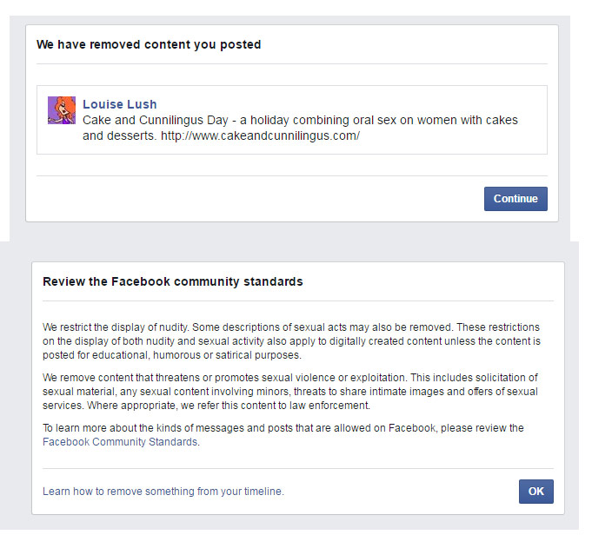Open the Louise Lush profile name link
Image resolution: width=592 pixels, height=548 pixels.
[x=119, y=105]
